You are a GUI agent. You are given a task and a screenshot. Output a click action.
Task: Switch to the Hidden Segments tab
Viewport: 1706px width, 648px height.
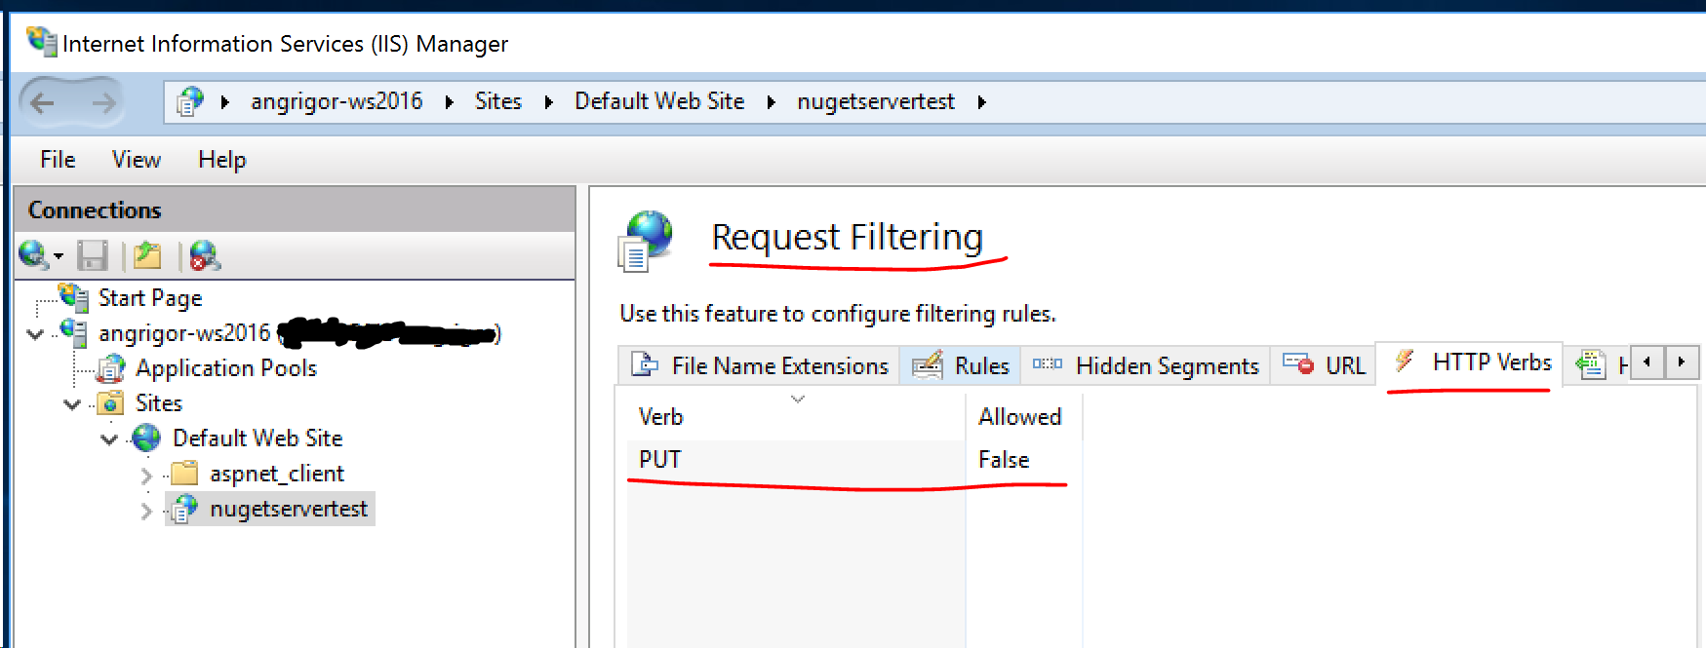coord(1146,365)
